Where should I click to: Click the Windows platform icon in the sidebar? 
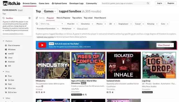pyautogui.click(x=6, y=49)
